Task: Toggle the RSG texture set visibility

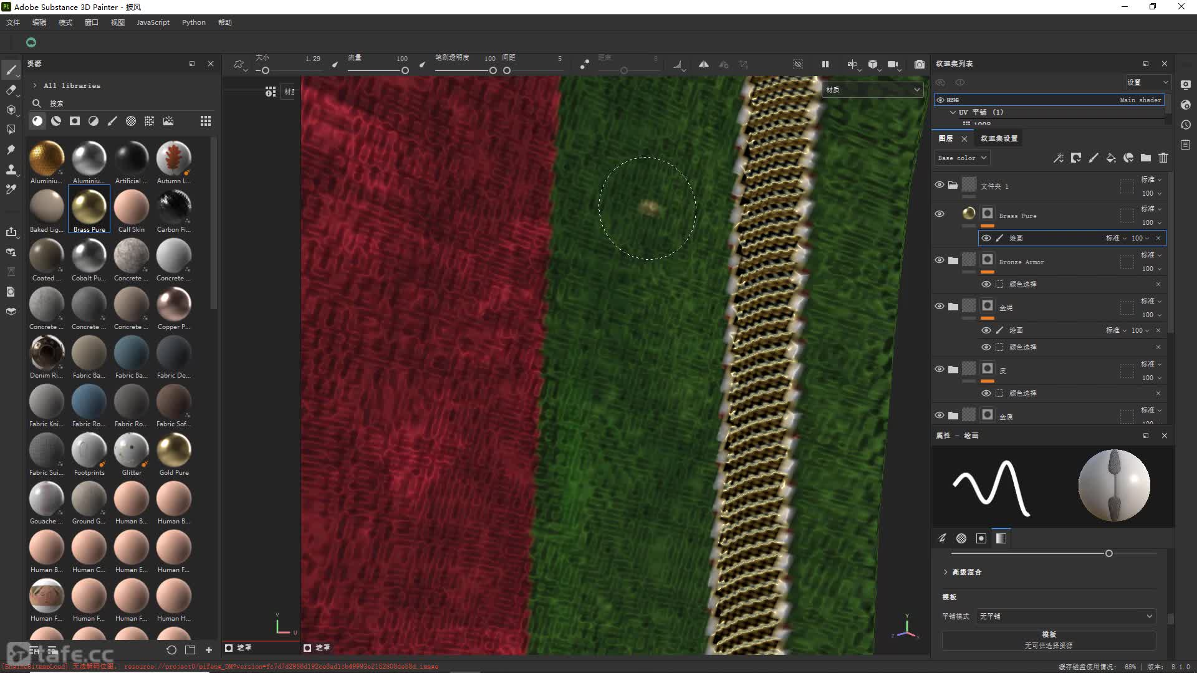Action: click(x=940, y=100)
